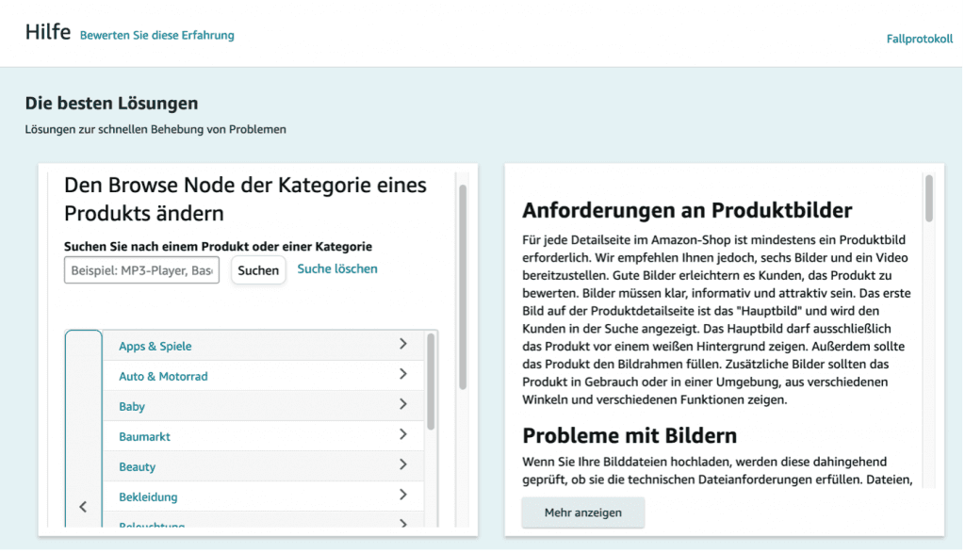Viewport: 965px width, 553px height.
Task: Select the Auto & Motorrad category
Action: [163, 377]
